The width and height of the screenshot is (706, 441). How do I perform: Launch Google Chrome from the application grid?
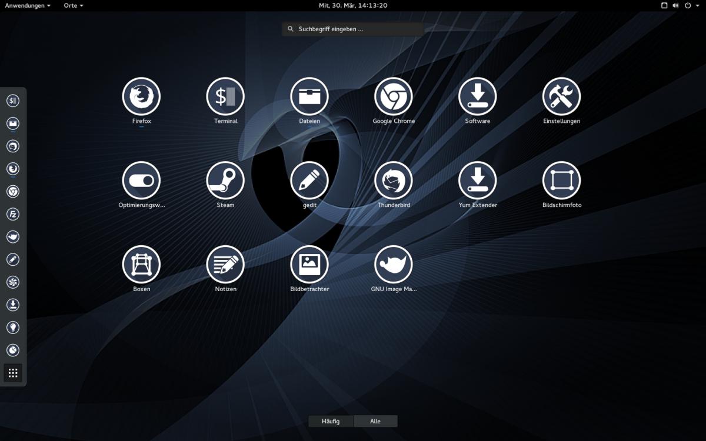[x=394, y=96]
